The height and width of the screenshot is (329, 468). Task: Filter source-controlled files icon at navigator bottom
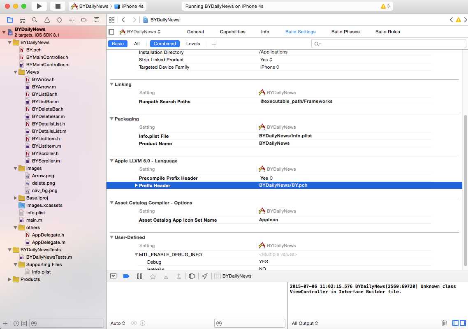click(x=24, y=323)
